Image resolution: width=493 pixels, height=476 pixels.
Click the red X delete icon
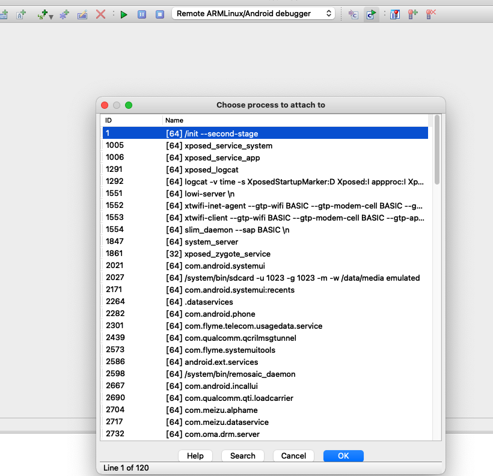pyautogui.click(x=100, y=14)
